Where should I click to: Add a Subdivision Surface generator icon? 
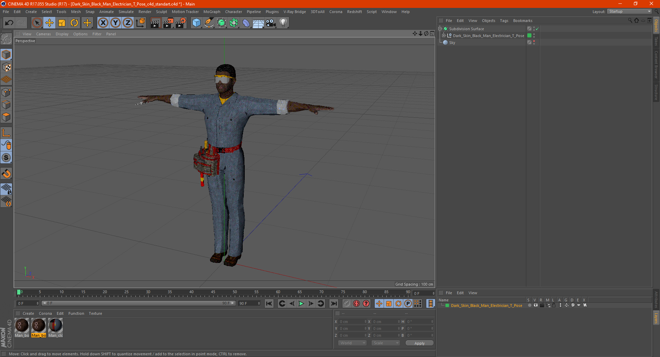pyautogui.click(x=221, y=23)
